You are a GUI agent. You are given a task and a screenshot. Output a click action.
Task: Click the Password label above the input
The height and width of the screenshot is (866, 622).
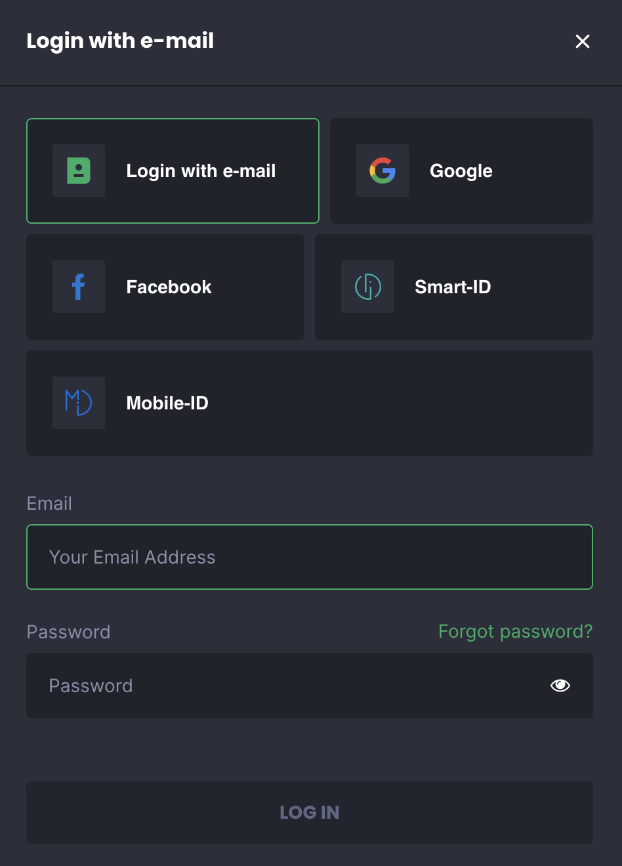(68, 632)
